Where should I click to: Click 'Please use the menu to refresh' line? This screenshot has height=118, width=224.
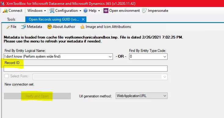click(52, 41)
